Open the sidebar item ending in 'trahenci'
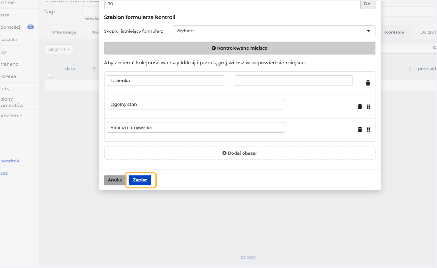 tap(19, 64)
